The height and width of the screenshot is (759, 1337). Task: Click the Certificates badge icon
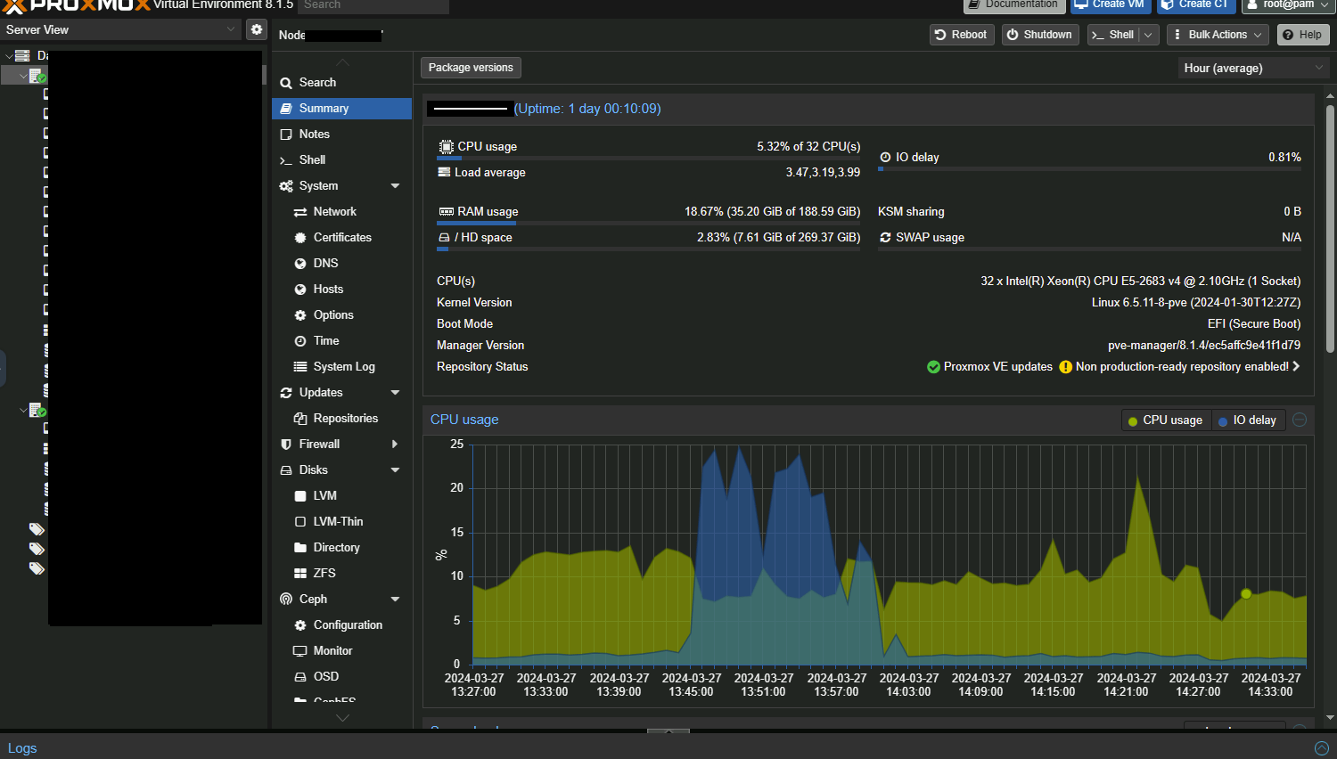coord(300,238)
